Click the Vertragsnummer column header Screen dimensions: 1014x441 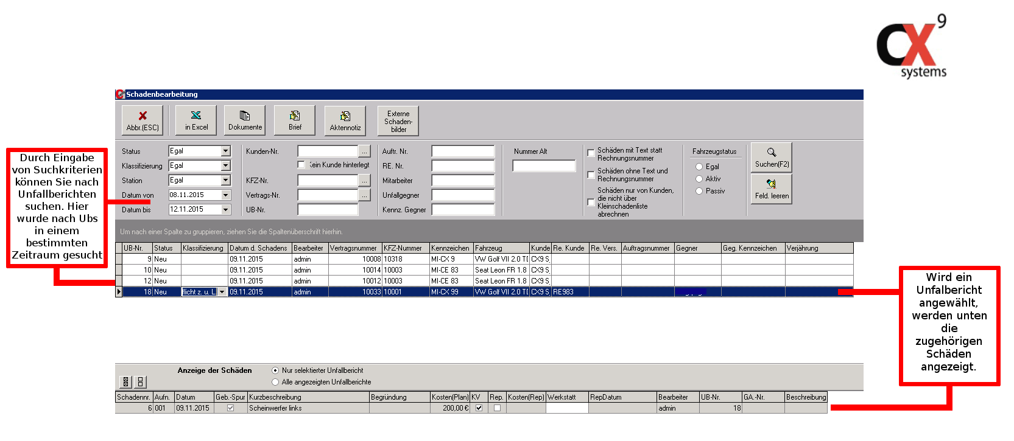[354, 248]
